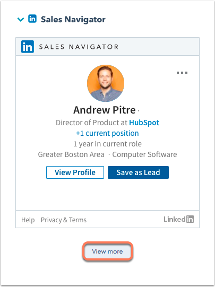Click the 1 year in current role text
This screenshot has width=215, height=287.
(107, 144)
